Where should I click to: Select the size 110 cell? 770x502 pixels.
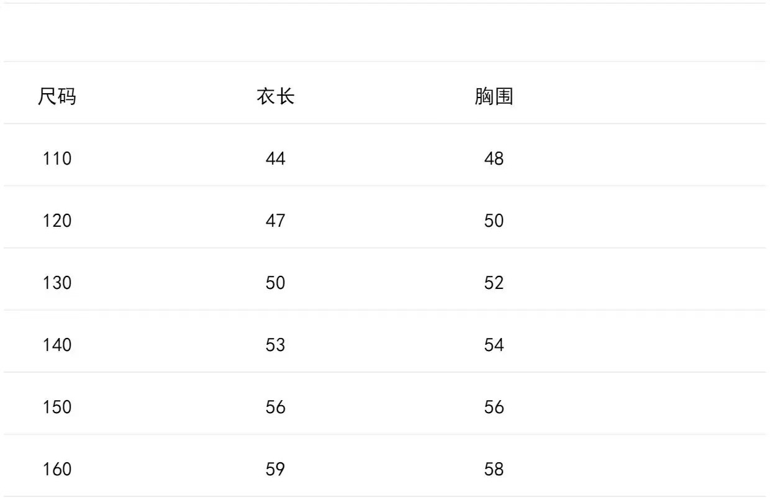coord(57,159)
